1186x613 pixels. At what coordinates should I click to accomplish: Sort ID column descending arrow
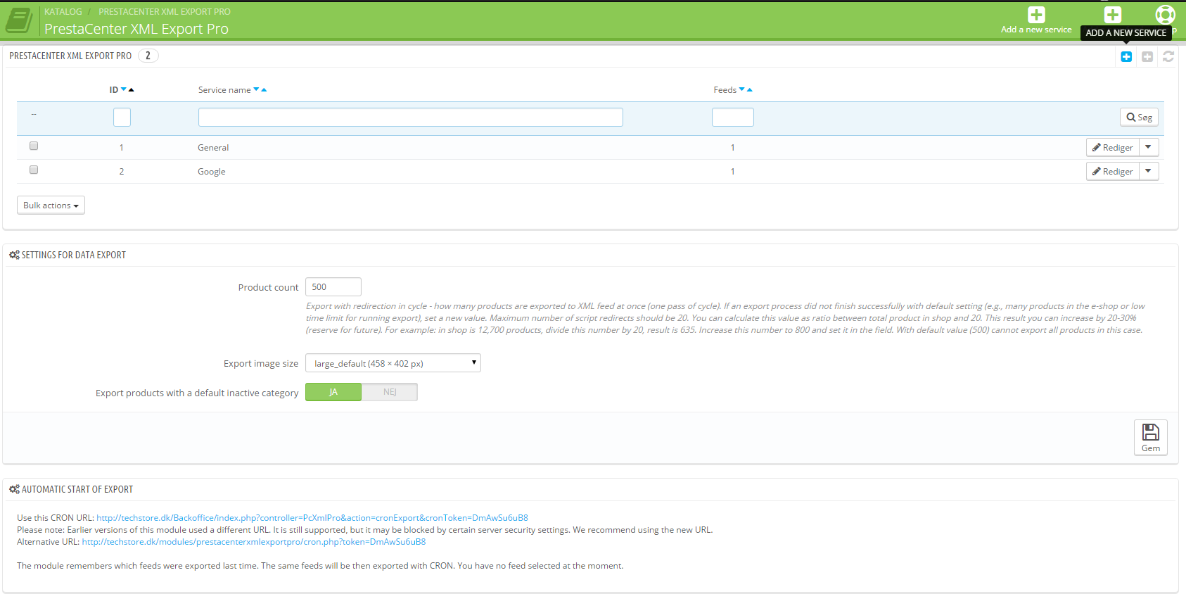coord(124,89)
